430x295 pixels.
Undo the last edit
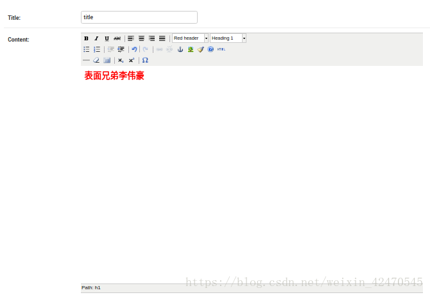[x=134, y=49]
